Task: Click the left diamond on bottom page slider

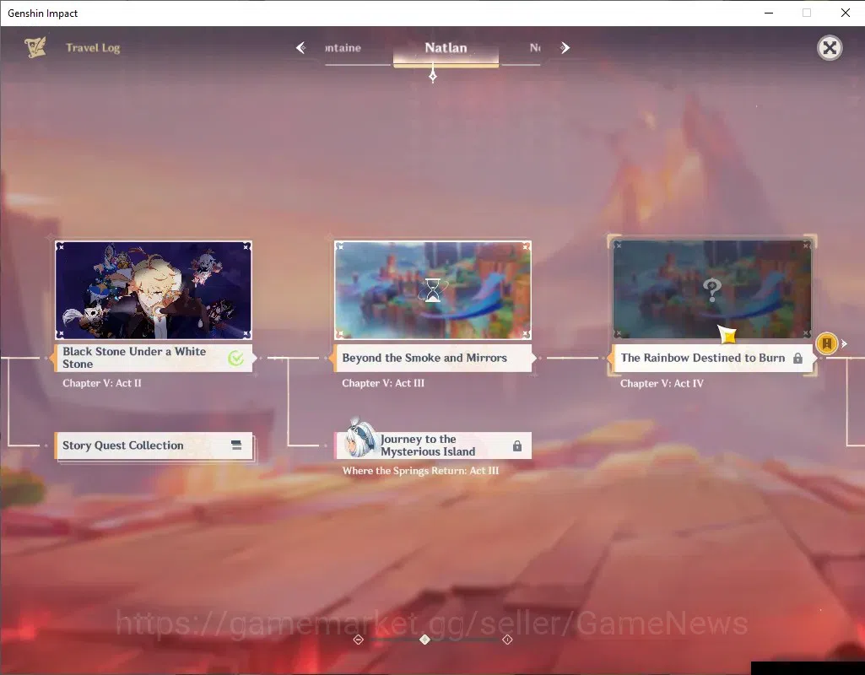Action: tap(358, 640)
